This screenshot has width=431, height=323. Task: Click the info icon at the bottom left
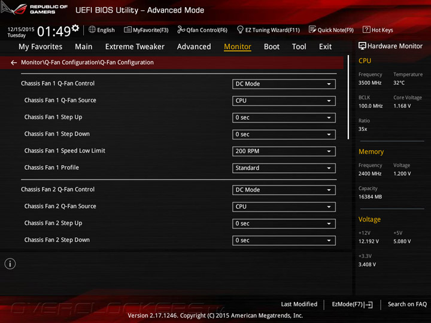point(10,264)
